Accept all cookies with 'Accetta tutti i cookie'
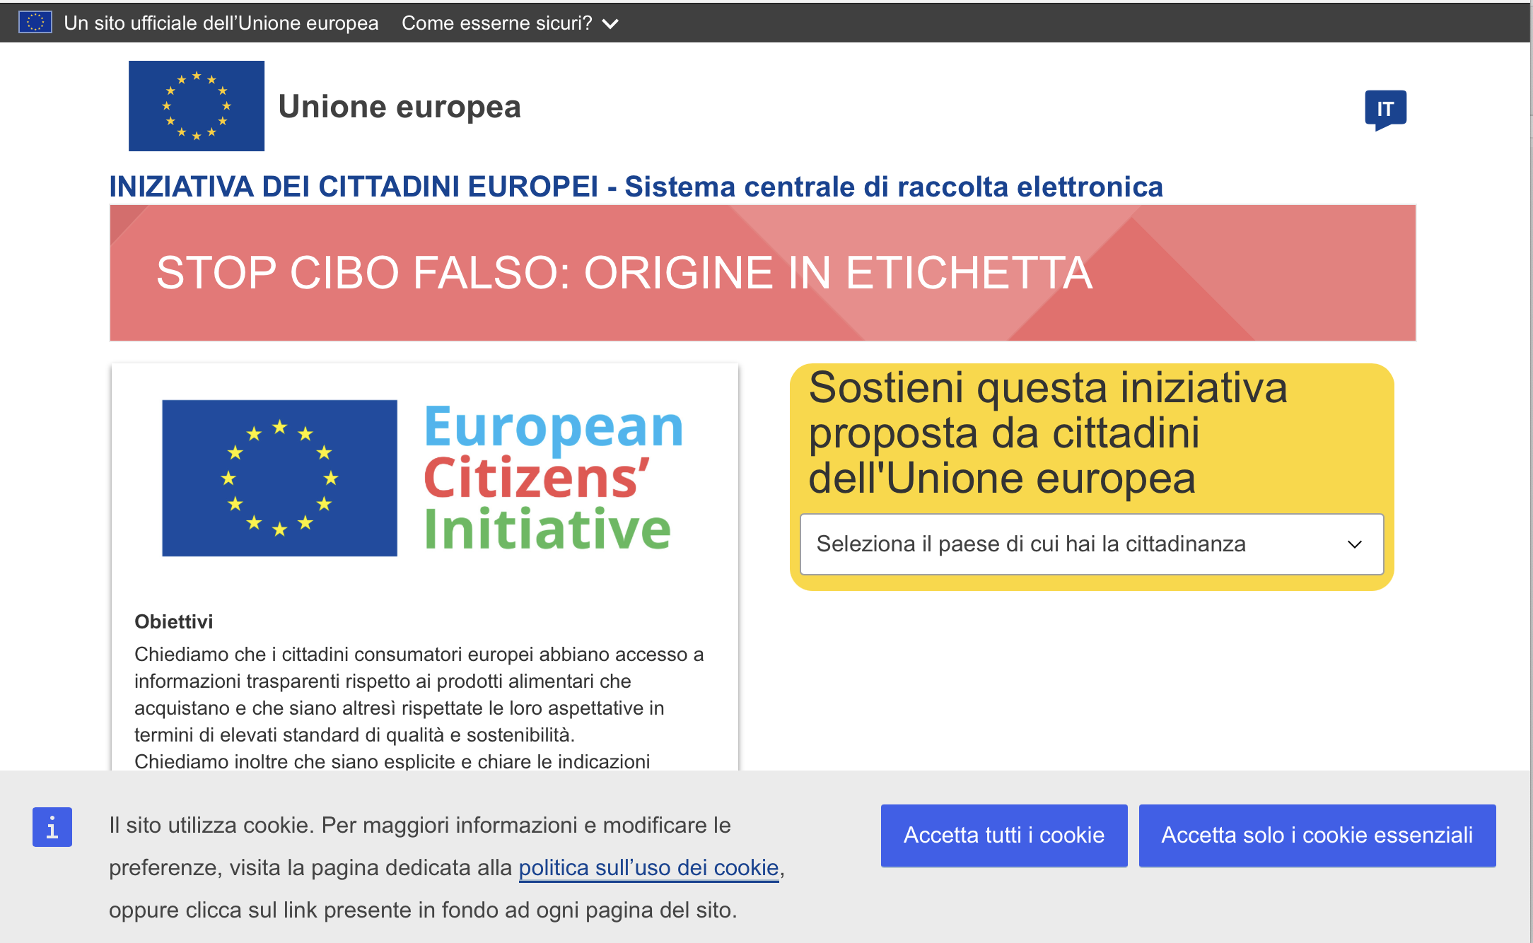This screenshot has width=1533, height=943. tap(1004, 835)
